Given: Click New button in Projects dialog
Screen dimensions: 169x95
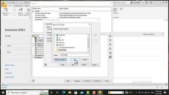Looking at the screenshot, I should click(x=68, y=81).
